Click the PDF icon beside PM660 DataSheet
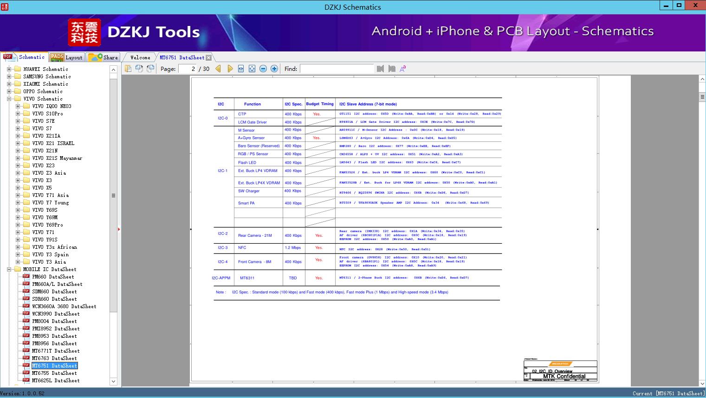Screen dimensions: 706x398 [x=26, y=277]
